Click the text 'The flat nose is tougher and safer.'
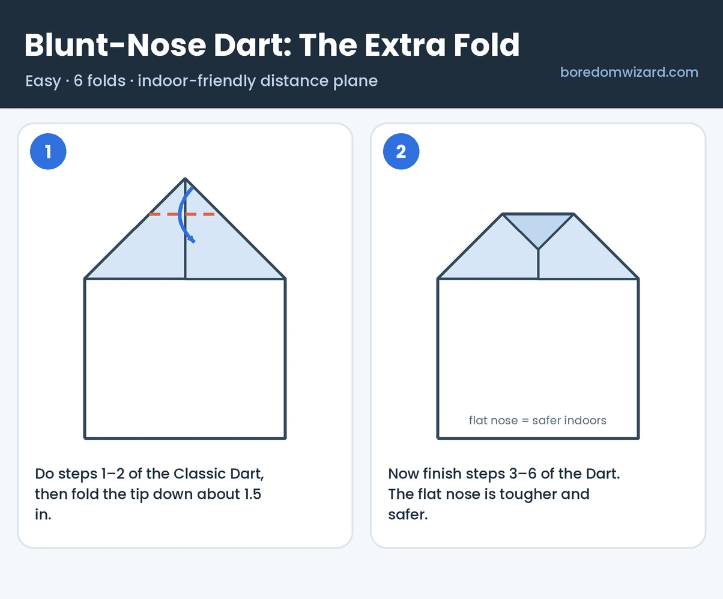 click(489, 504)
